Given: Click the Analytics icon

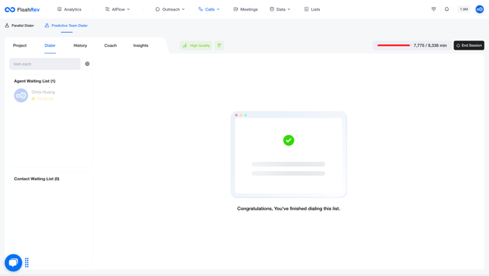Looking at the screenshot, I should [x=59, y=9].
